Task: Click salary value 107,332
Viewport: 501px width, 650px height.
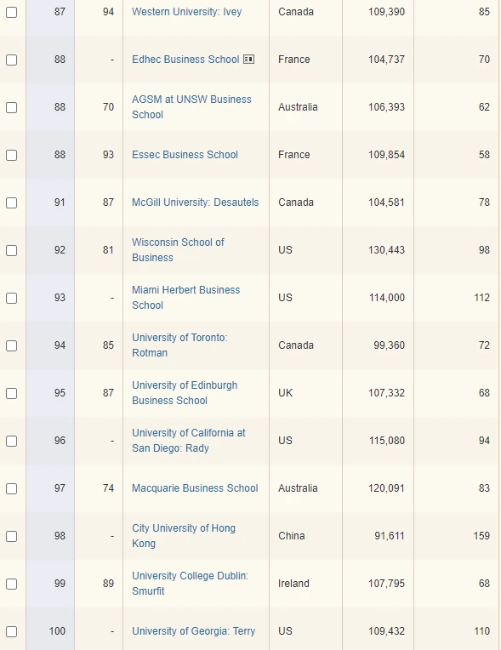Action: pyautogui.click(x=386, y=393)
